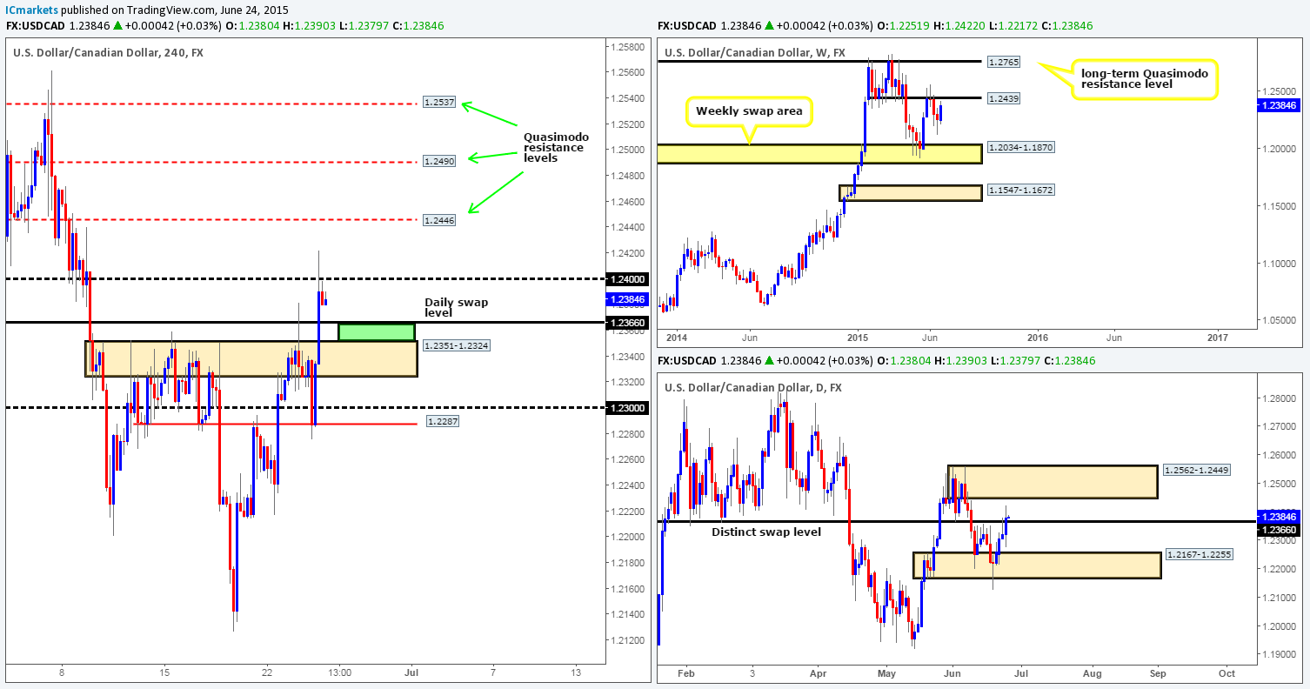This screenshot has width=1310, height=689.
Task: Click the blue 1.23846 price tag on weekly chart
Action: 1281,105
